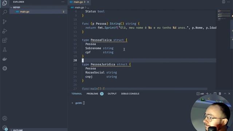Open the hexagon Kubernetes icon view
This screenshot has width=233, height=131.
[5, 68]
